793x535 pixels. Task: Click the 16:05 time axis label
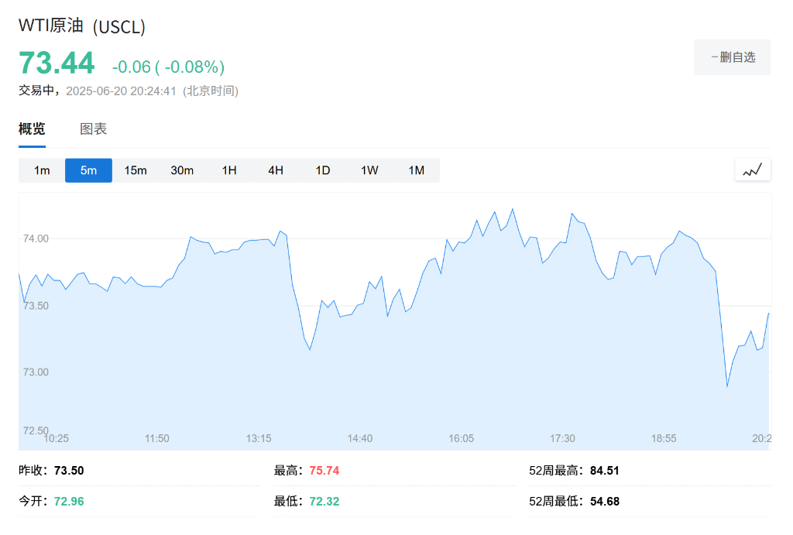tap(461, 438)
